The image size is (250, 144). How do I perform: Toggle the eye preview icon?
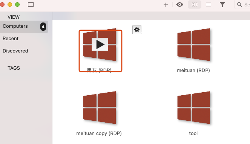pyautogui.click(x=179, y=4)
